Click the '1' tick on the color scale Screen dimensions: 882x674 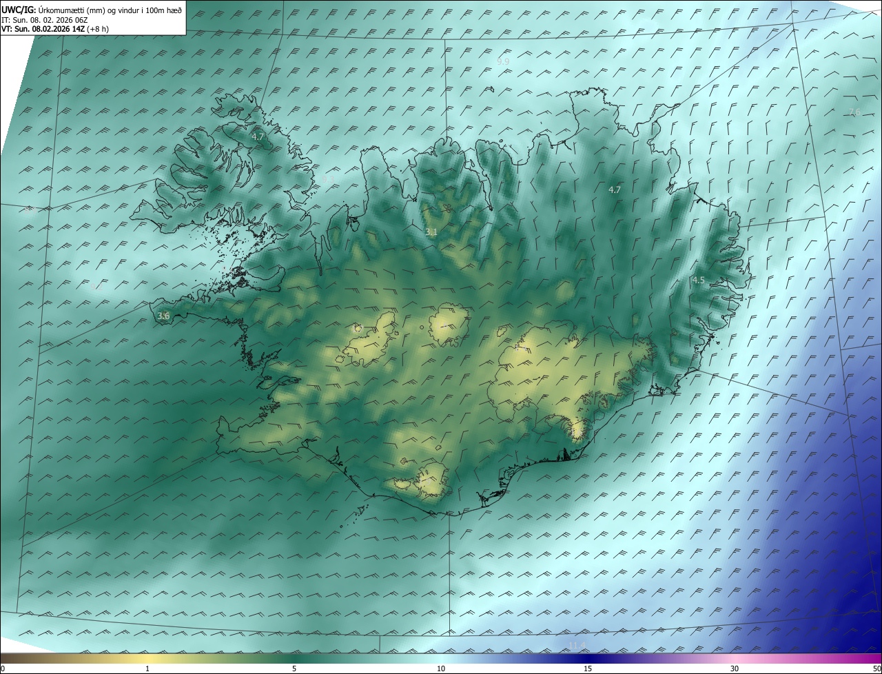tap(147, 669)
